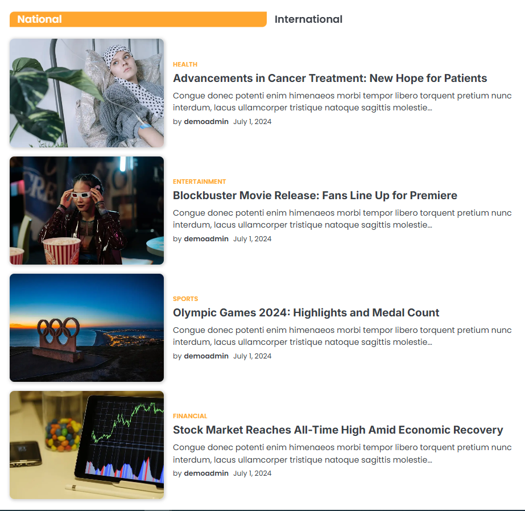Click July 1, 2024 date on Olympic article
The width and height of the screenshot is (525, 511).
point(252,356)
